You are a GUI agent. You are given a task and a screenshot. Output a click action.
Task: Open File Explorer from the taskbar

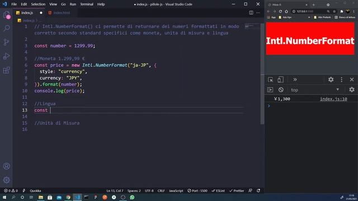(x=41, y=197)
